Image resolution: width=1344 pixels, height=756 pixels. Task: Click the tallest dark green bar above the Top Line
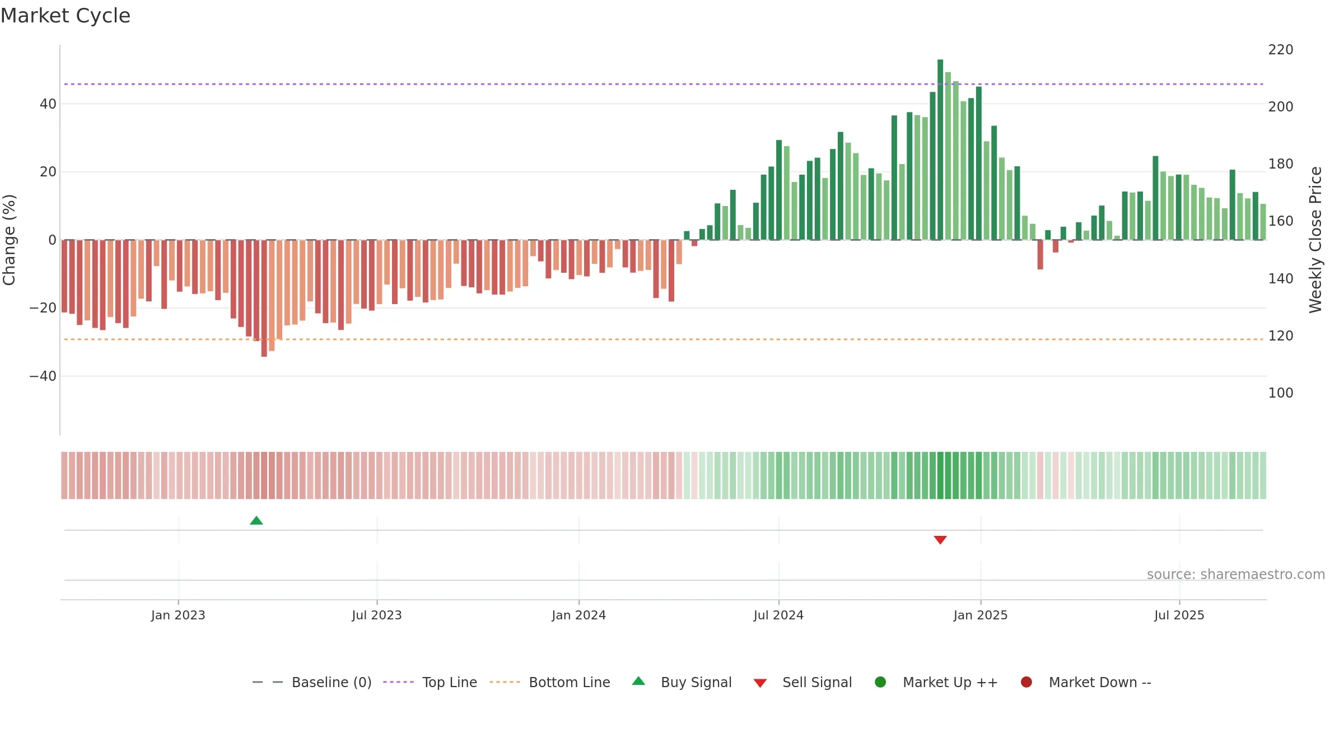(940, 150)
